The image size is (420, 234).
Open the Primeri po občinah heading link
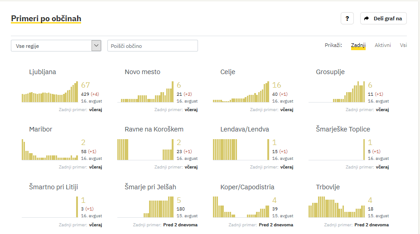pos(46,19)
